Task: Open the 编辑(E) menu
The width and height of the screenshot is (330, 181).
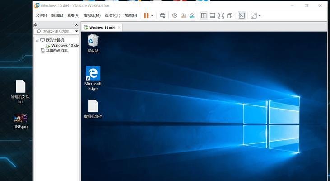Action: [x=57, y=15]
